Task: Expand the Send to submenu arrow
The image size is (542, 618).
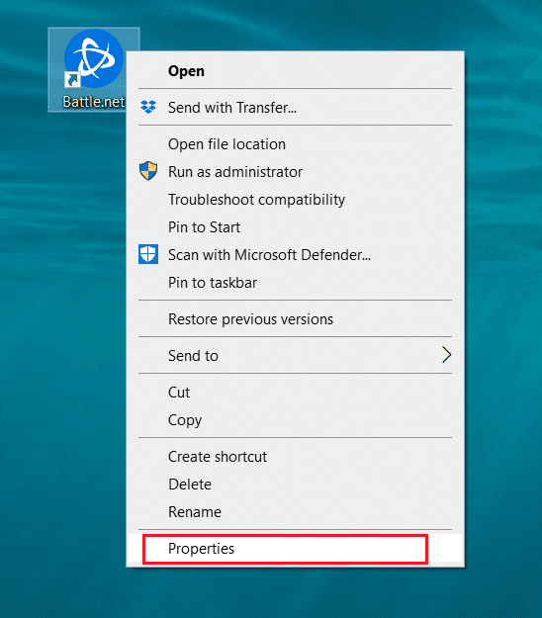Action: [446, 355]
